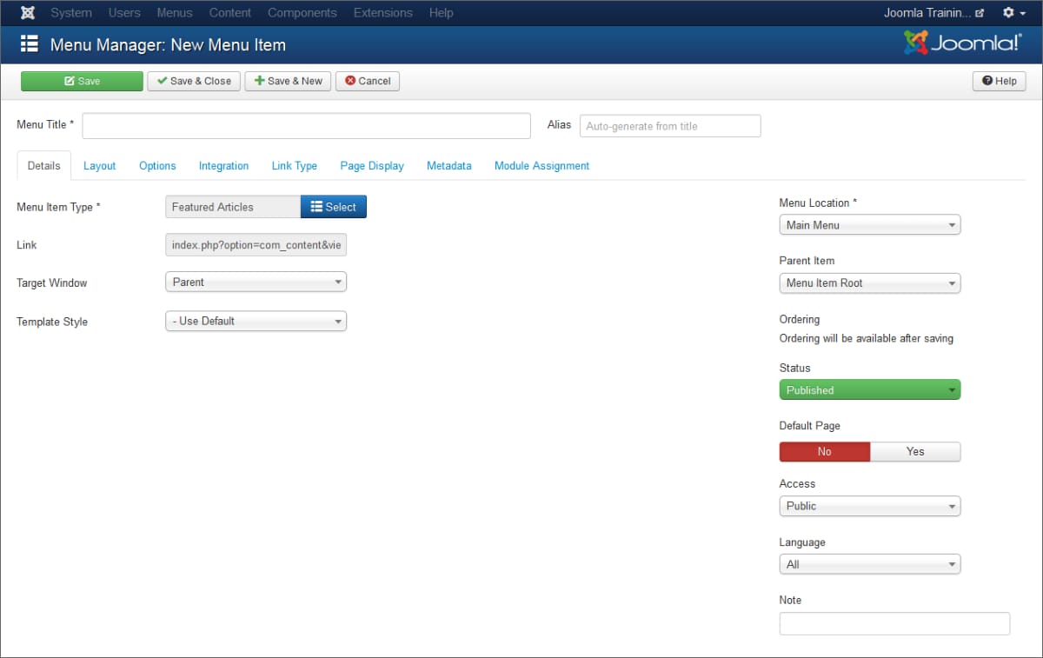Open the gear icon menu in top-right
This screenshot has width=1043, height=658.
[1008, 12]
